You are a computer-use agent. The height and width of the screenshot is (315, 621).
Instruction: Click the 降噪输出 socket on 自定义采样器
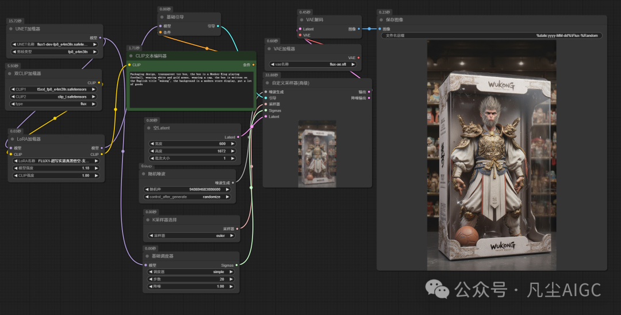(369, 98)
